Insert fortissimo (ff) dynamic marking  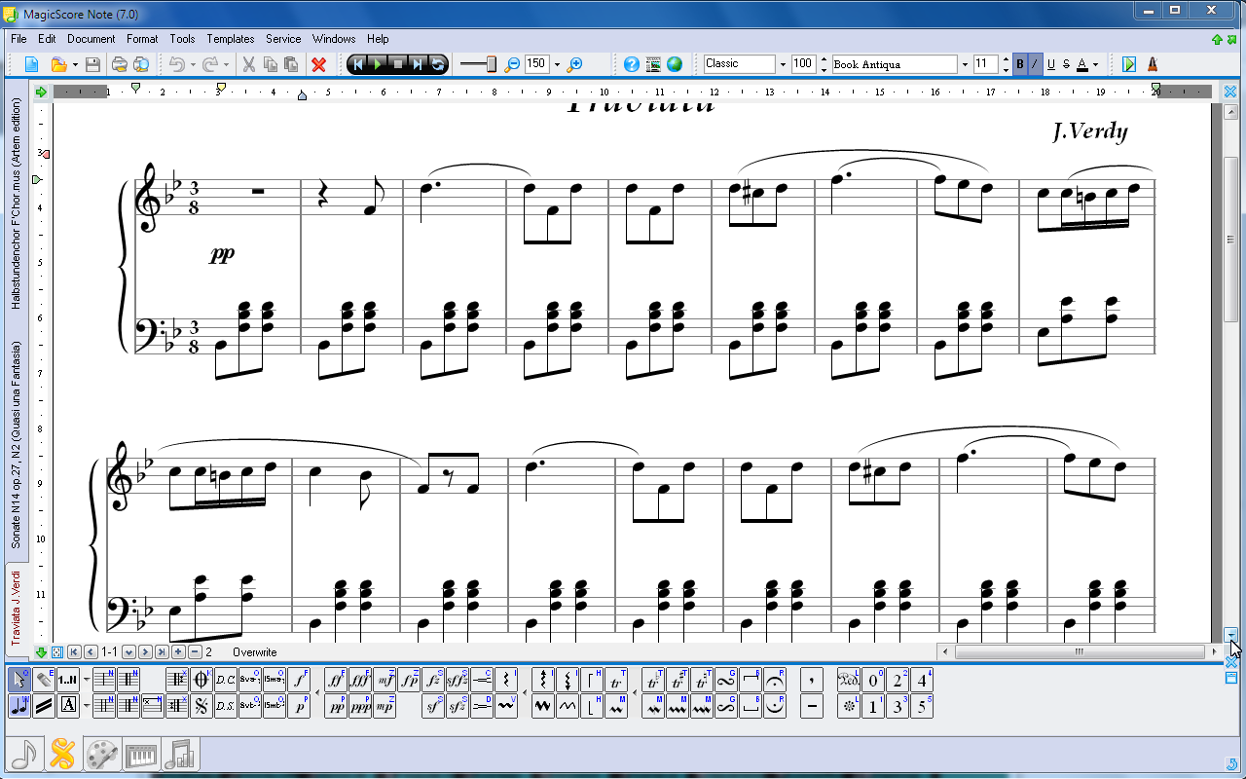pyautogui.click(x=336, y=679)
